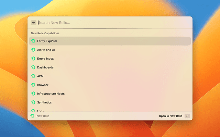This screenshot has height=137, width=220.
Task: Click the Dashboards row icon
Action: (x=33, y=67)
